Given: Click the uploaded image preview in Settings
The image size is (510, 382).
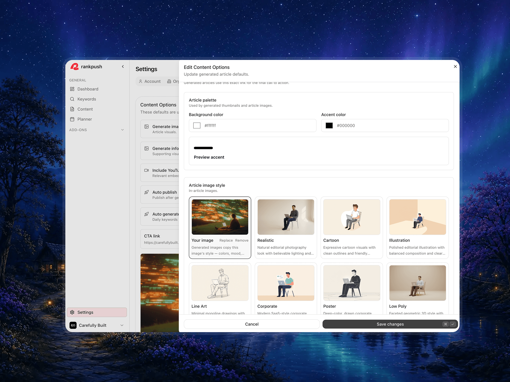Looking at the screenshot, I should tap(160, 293).
